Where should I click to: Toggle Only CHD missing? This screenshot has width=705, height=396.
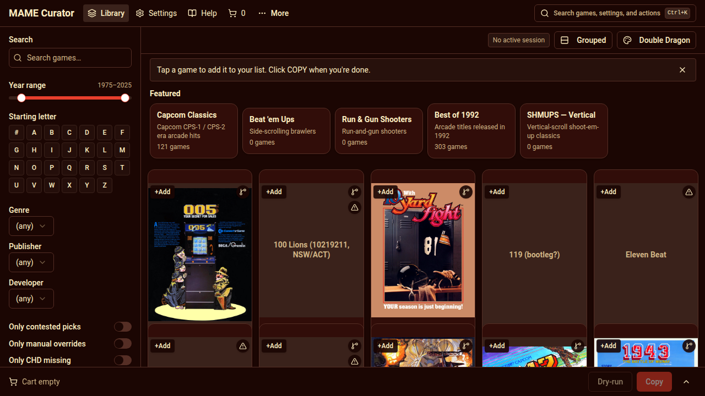[123, 360]
